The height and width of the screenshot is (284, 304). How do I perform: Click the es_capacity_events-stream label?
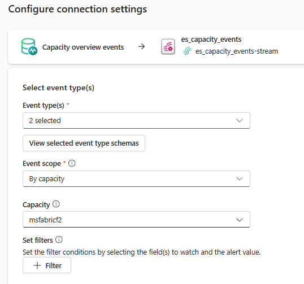[x=237, y=51]
